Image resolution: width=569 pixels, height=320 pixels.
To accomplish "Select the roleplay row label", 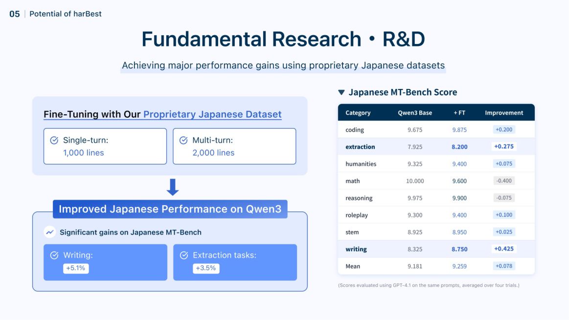I will pyautogui.click(x=356, y=215).
